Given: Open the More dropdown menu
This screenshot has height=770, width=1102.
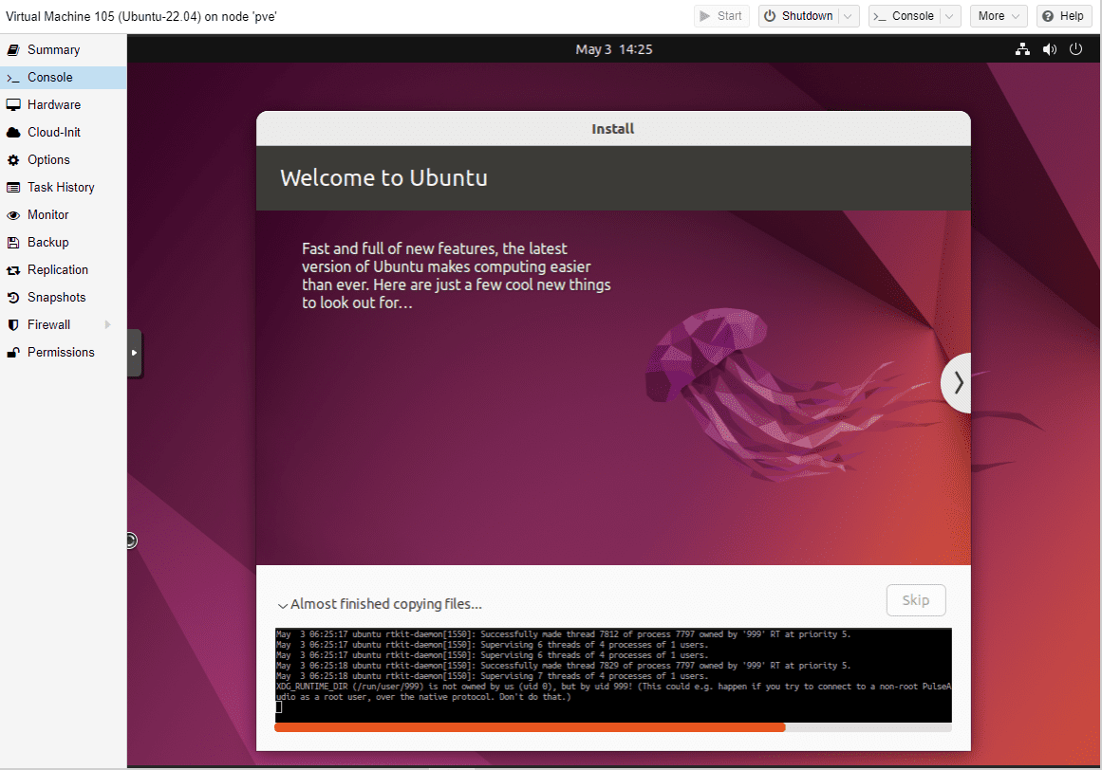Looking at the screenshot, I should pos(999,16).
